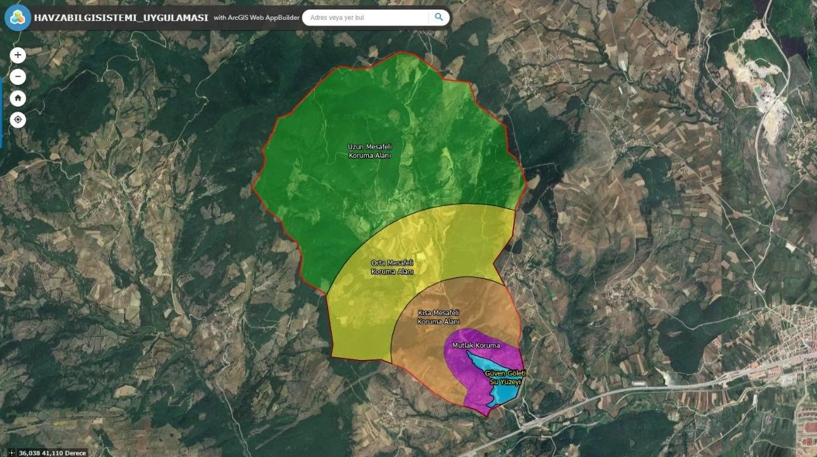Select the 'Orta Mesafeli Koruma Alanı' label

tap(393, 267)
